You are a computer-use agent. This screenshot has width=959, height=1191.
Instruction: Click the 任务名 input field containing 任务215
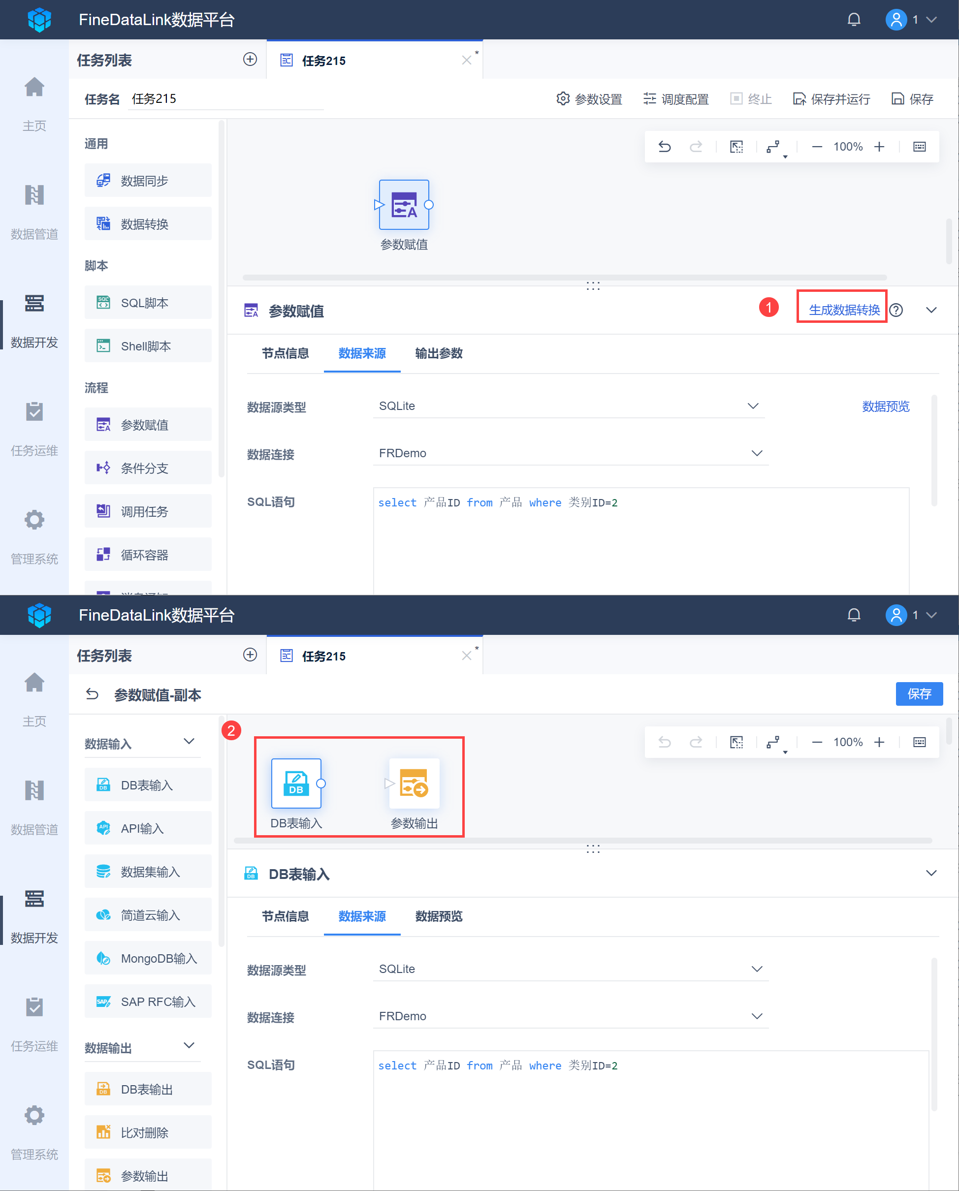tap(225, 99)
